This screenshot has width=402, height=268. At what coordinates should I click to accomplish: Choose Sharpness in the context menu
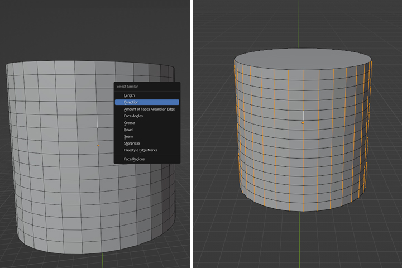[x=147, y=143]
